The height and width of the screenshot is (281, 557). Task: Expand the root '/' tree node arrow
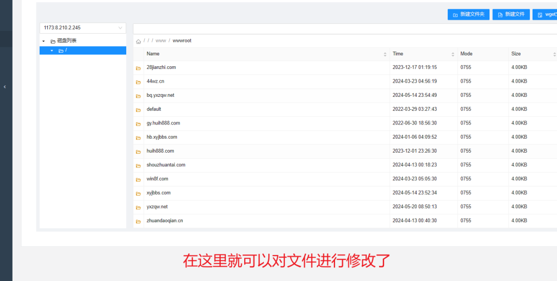coord(52,51)
